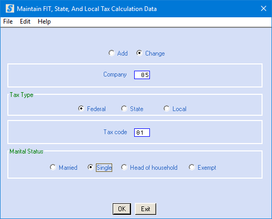Click the S application icon in title bar
The image size is (272, 219).
[10, 8]
